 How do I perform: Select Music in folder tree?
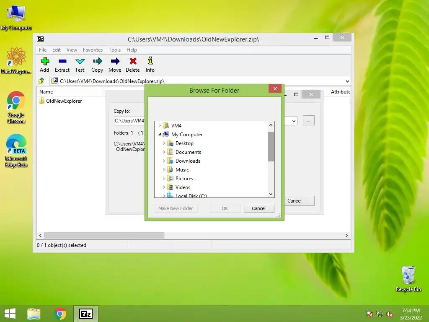coord(182,169)
